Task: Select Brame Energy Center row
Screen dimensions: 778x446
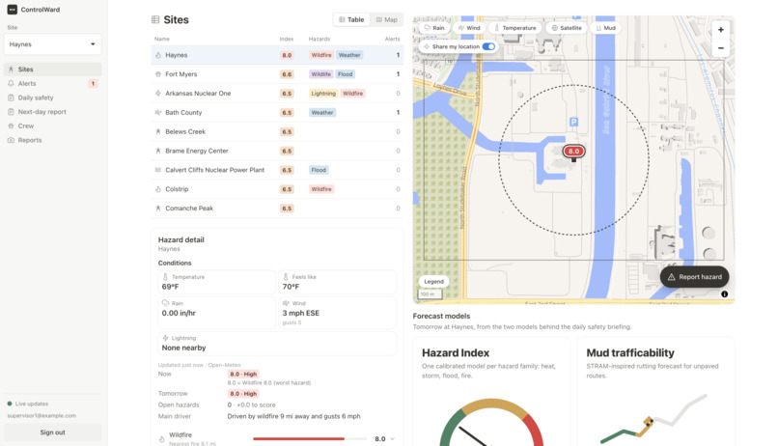Action: (277, 151)
